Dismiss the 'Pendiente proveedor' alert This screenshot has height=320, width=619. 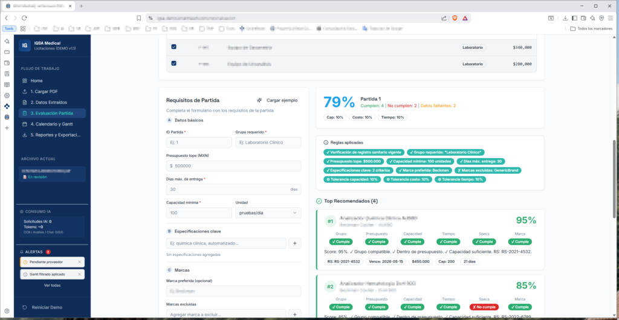tap(79, 262)
